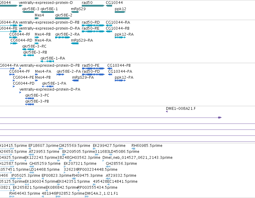The height and width of the screenshot is (198, 255).
Task: Select protein Mes4-PA
Action: pyautogui.click(x=43, y=71)
